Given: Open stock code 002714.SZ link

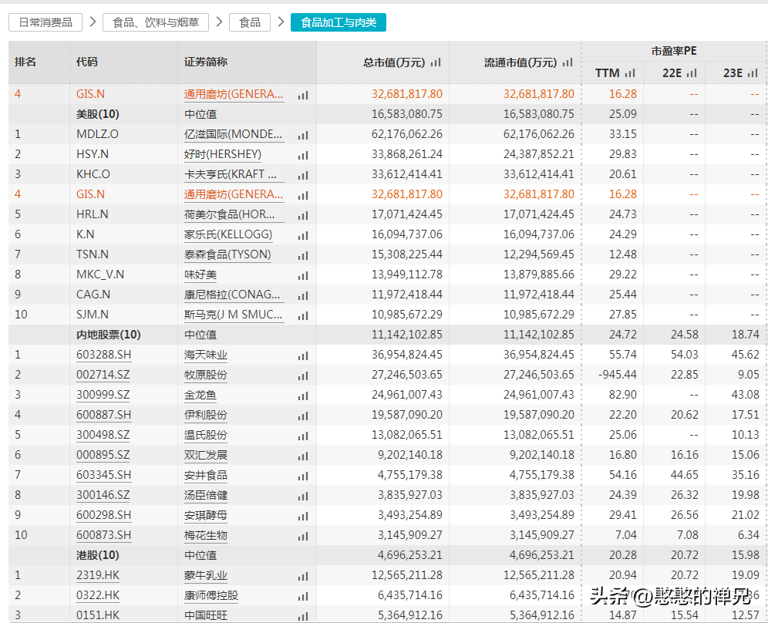Looking at the screenshot, I should tap(103, 375).
